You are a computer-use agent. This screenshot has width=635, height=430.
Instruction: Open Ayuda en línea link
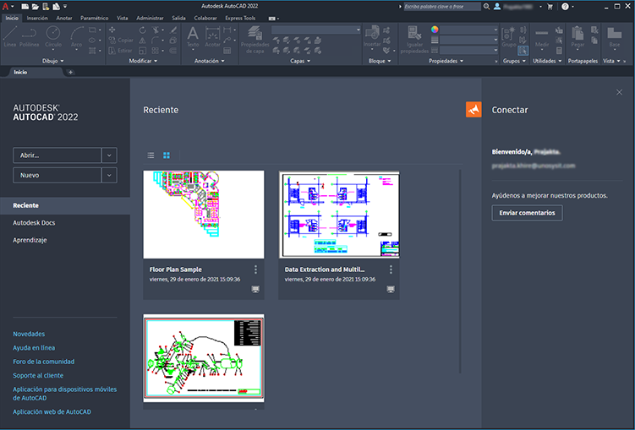(x=34, y=347)
